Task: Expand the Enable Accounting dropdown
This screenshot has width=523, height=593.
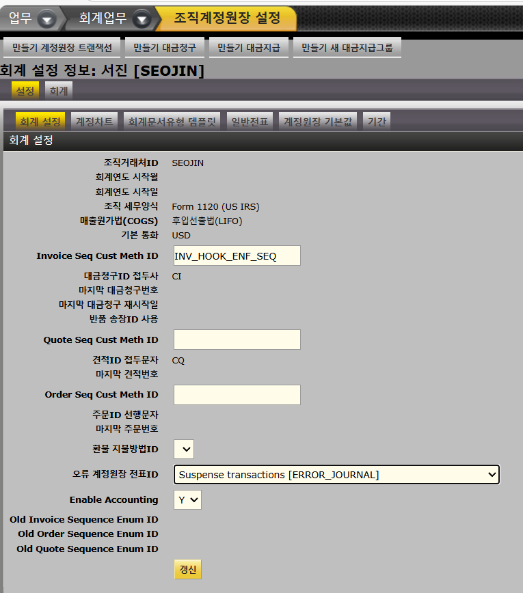Action: point(187,499)
